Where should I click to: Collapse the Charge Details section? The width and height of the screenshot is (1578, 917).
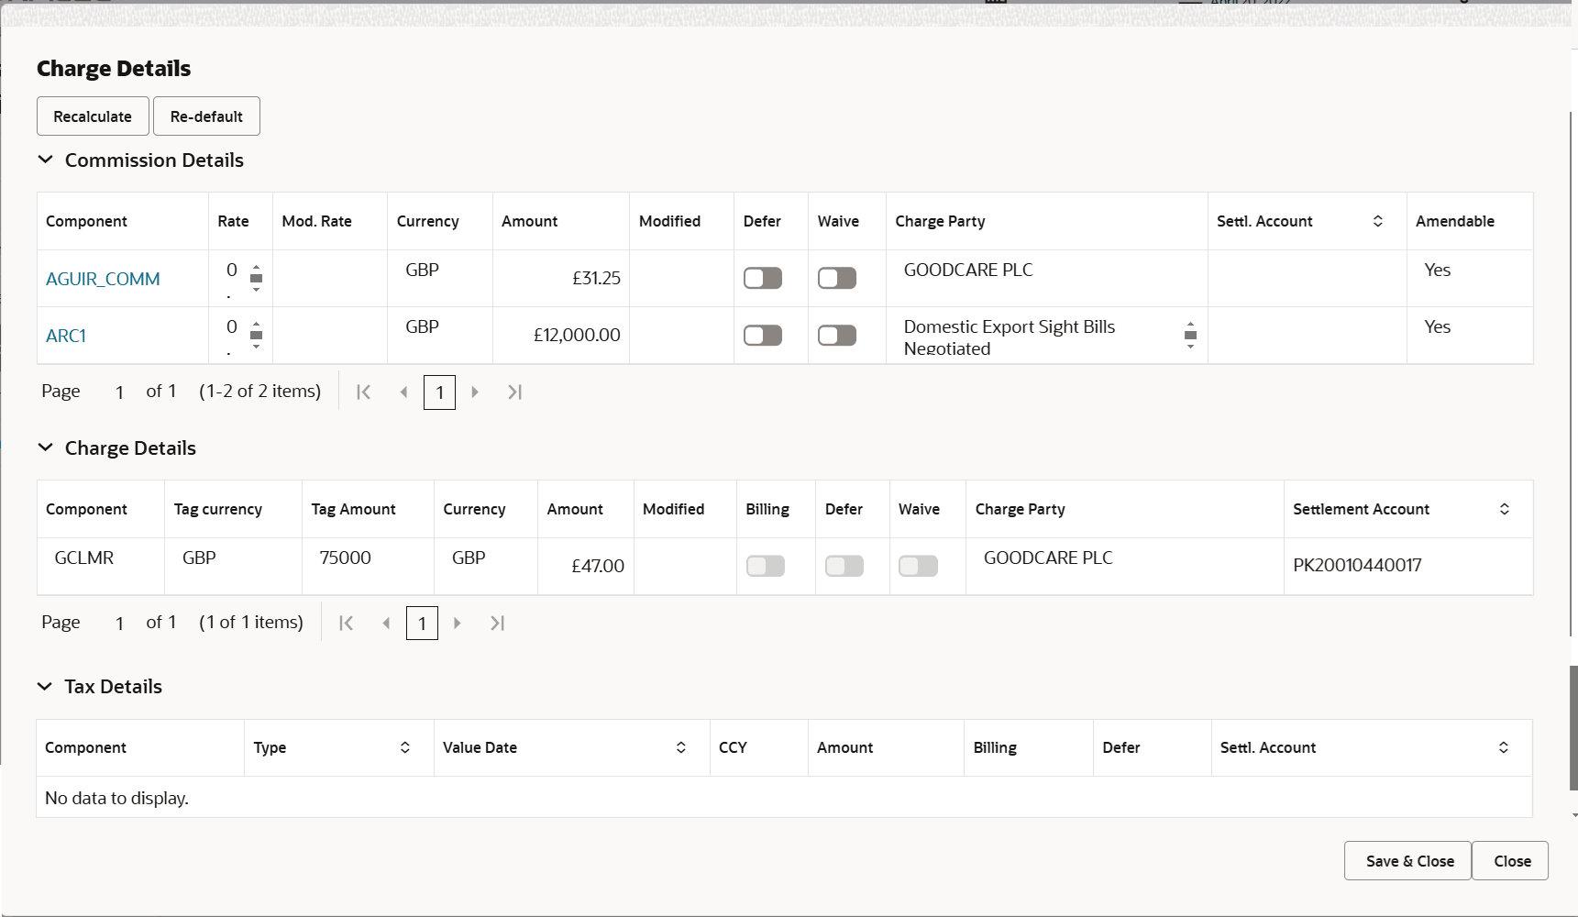click(46, 447)
